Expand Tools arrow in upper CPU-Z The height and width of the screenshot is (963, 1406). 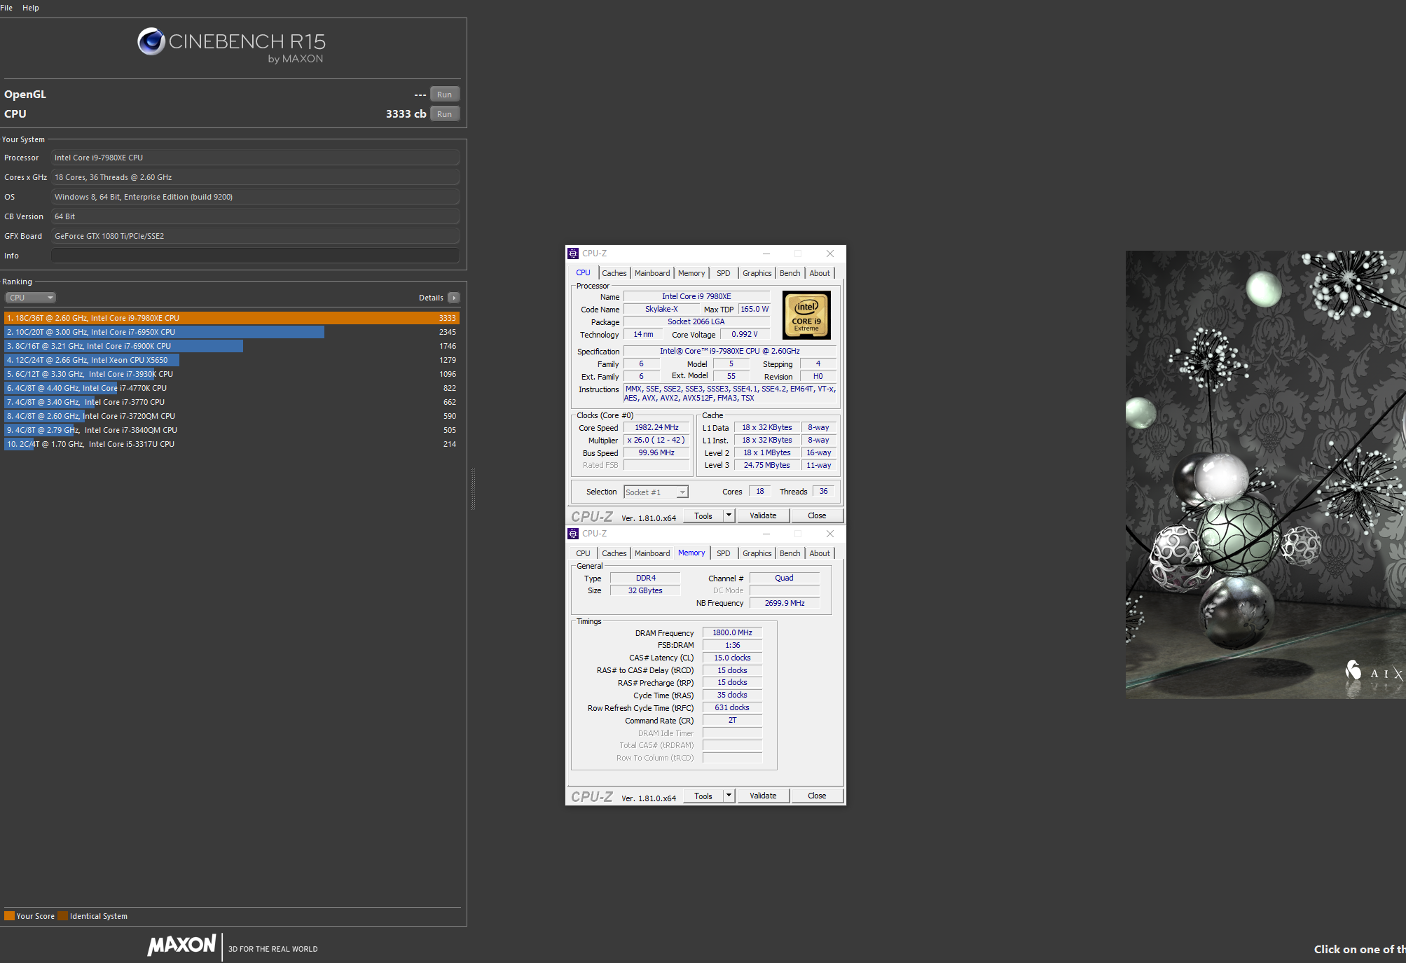click(729, 516)
